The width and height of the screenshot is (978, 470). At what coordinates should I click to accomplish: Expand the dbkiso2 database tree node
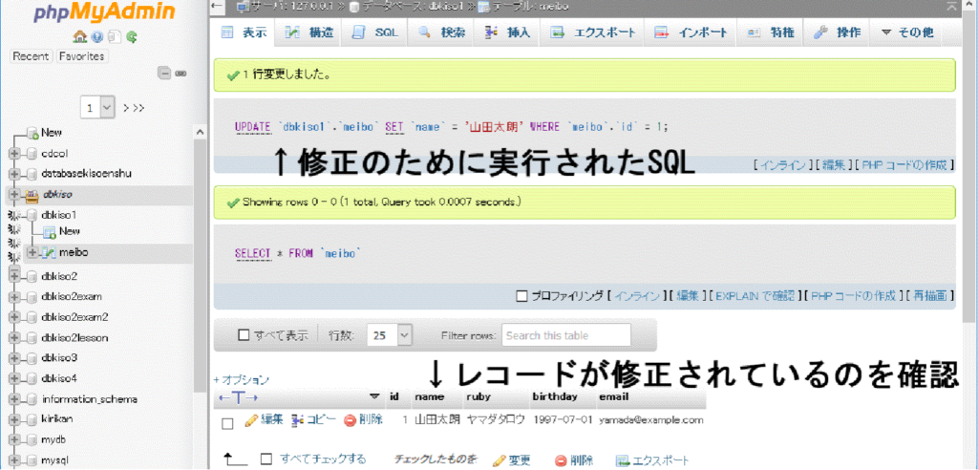[14, 276]
